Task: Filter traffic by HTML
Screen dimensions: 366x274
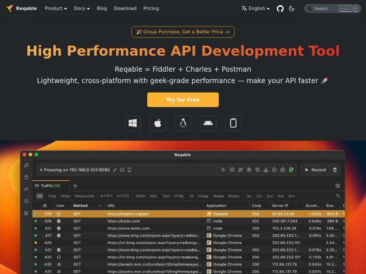Action: (x=179, y=196)
